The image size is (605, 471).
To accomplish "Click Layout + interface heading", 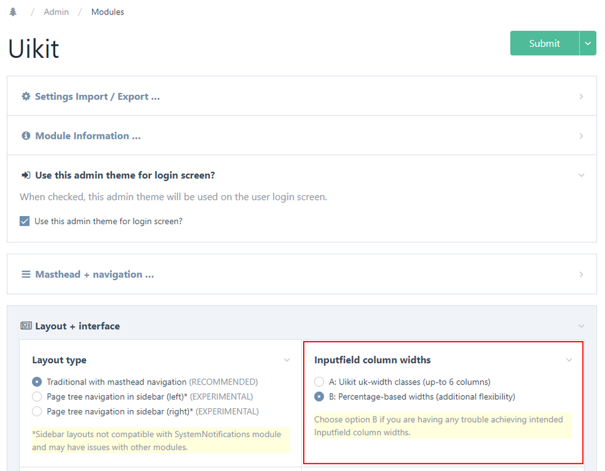I will point(78,326).
